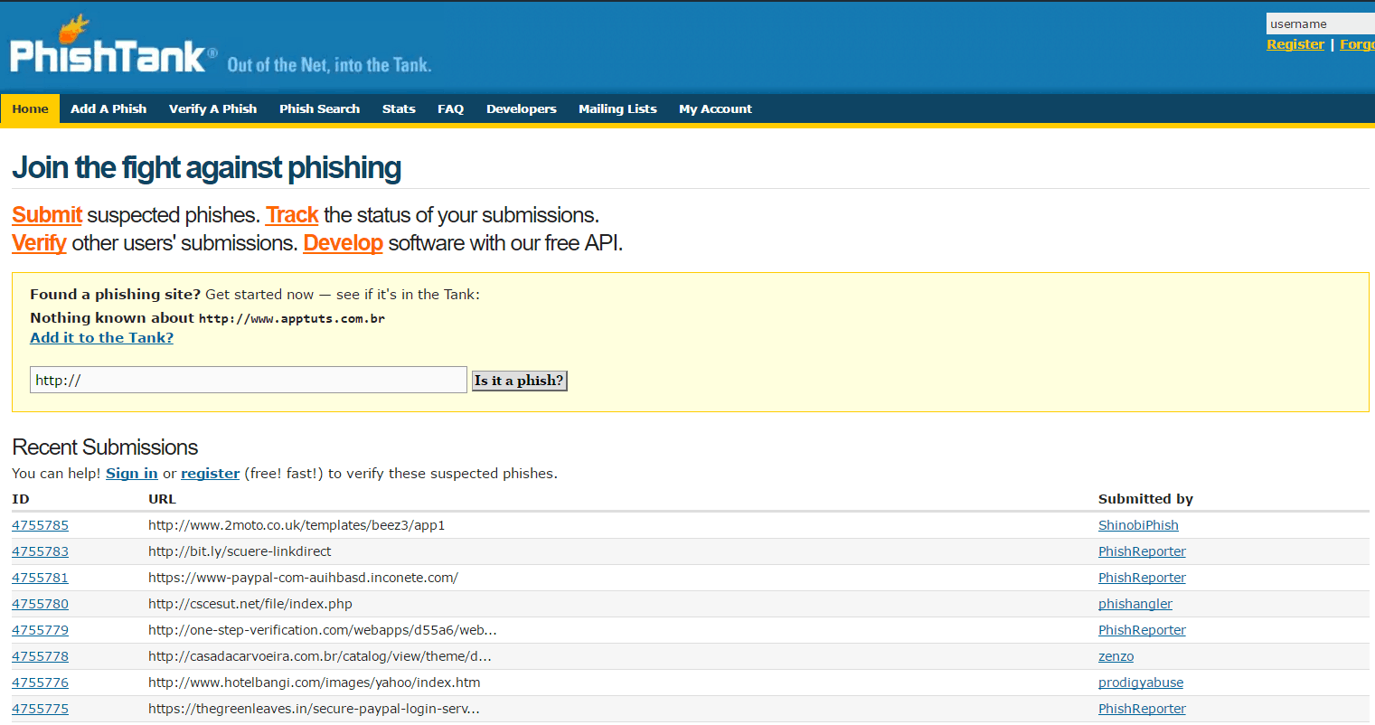The width and height of the screenshot is (1375, 725).
Task: Go to Developers section
Action: pyautogui.click(x=522, y=108)
